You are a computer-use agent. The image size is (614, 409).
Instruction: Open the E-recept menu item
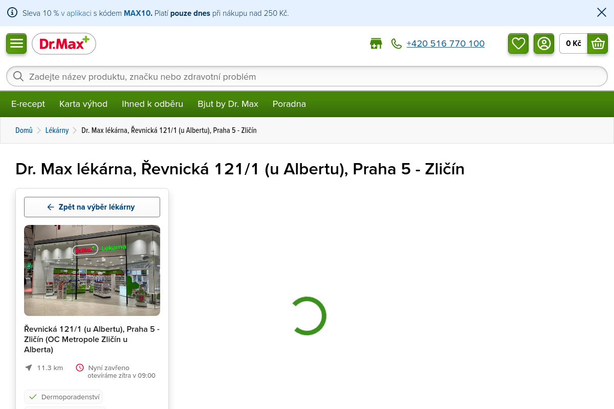click(x=28, y=104)
